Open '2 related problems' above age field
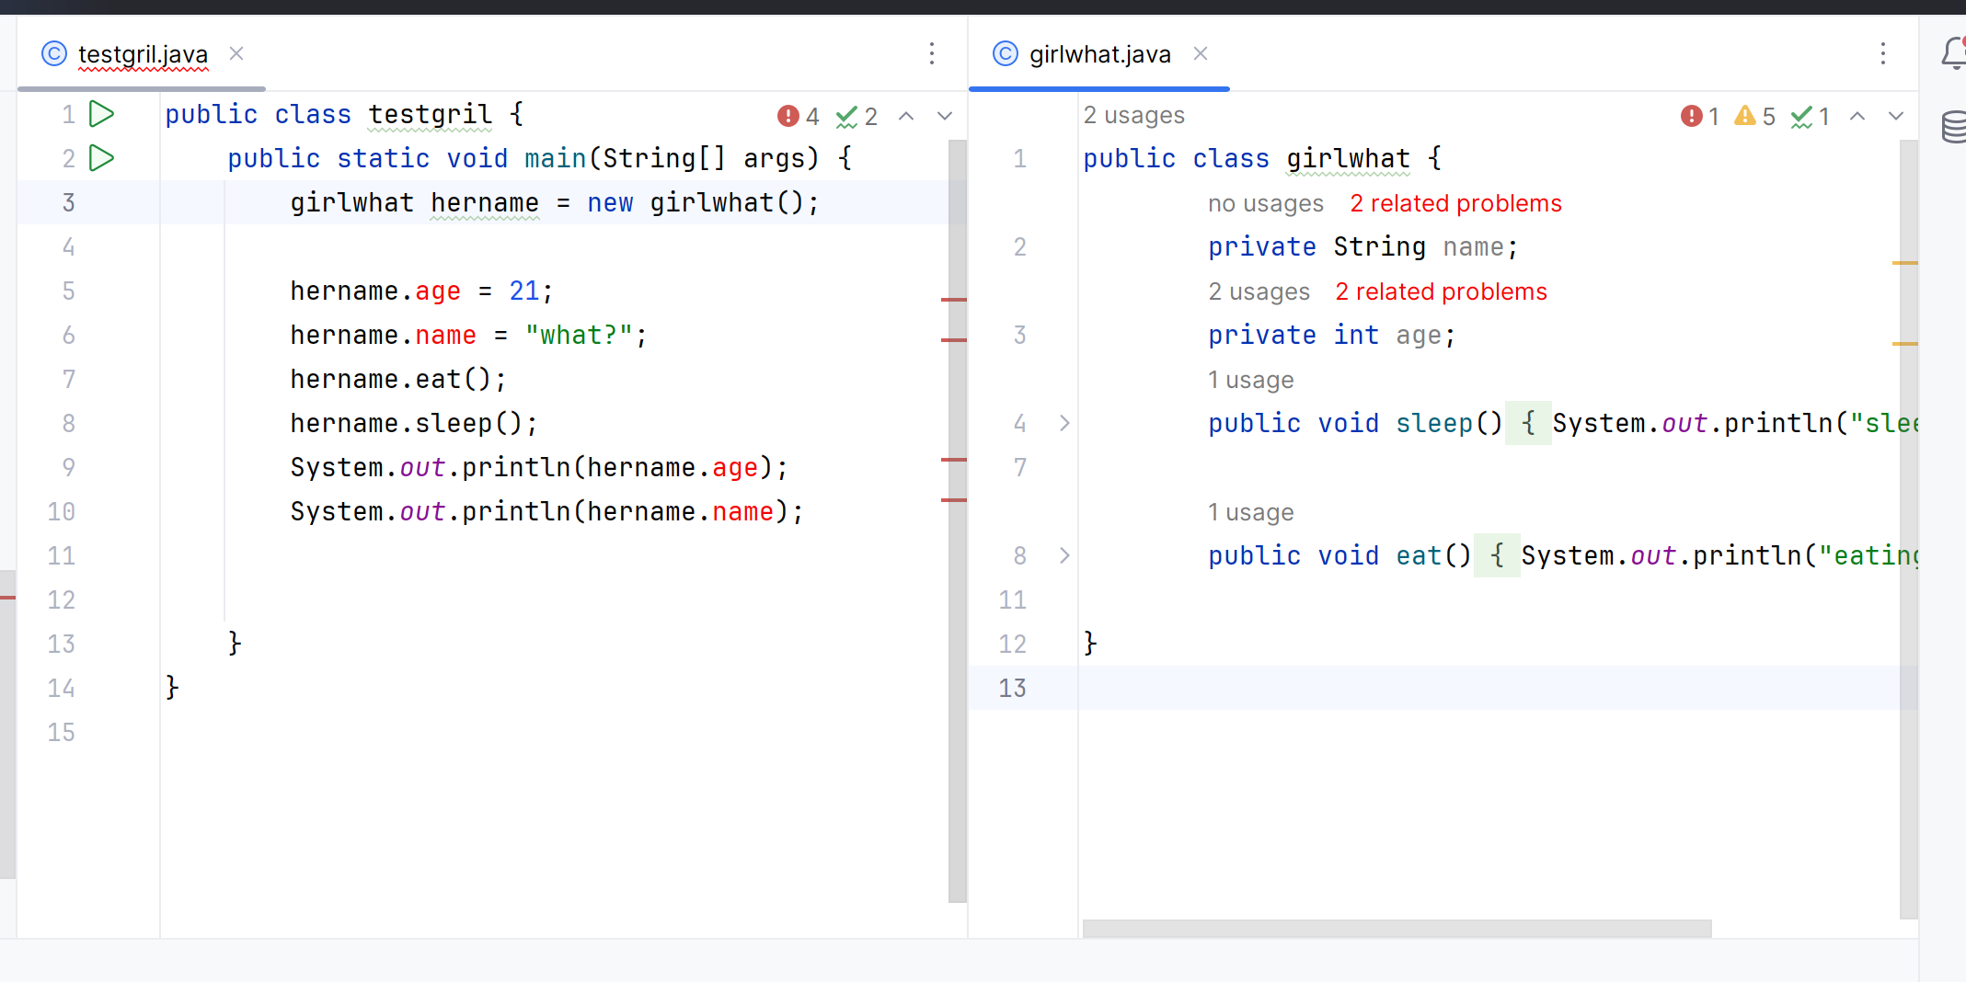1966x982 pixels. tap(1441, 291)
